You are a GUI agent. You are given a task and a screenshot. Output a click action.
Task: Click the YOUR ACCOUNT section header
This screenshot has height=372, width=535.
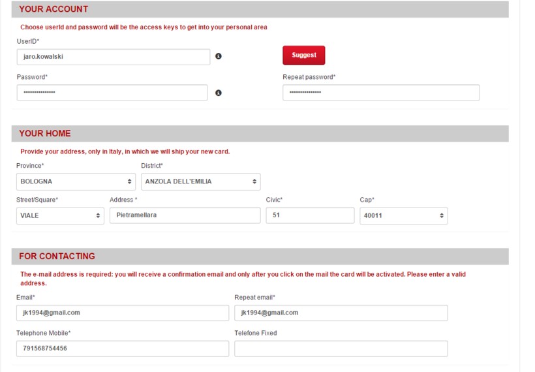(260, 9)
